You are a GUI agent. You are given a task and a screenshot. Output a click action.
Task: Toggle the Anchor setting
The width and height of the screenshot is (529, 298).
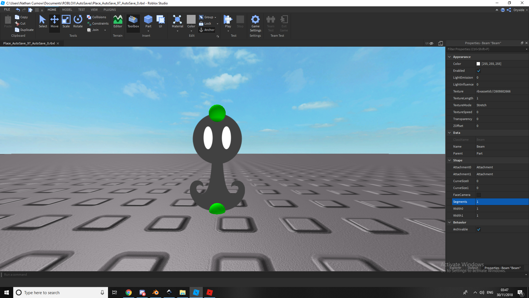tap(207, 30)
